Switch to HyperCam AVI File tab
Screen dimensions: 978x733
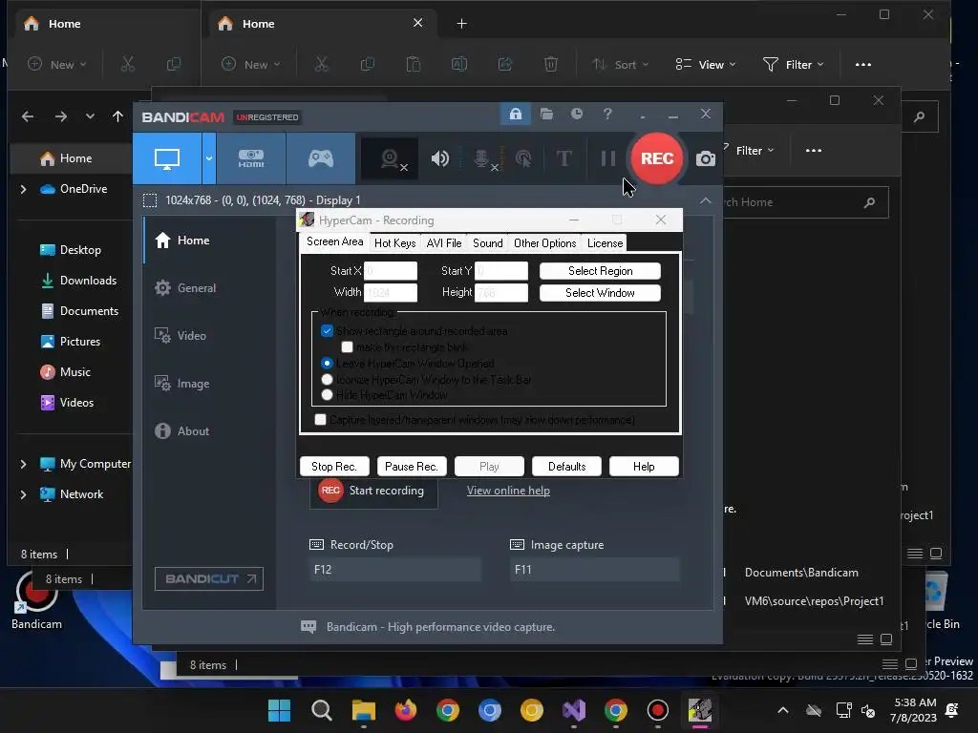click(x=444, y=243)
